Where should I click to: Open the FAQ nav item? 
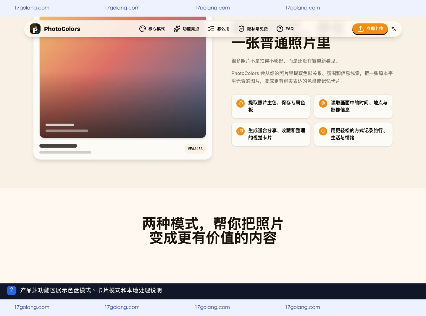285,29
